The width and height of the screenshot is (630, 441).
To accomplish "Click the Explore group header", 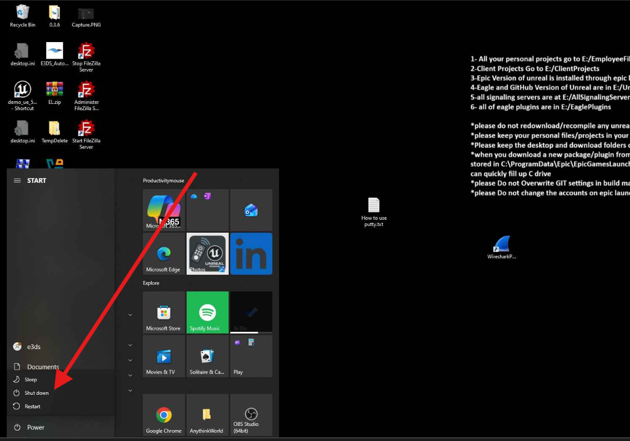I will pyautogui.click(x=151, y=283).
